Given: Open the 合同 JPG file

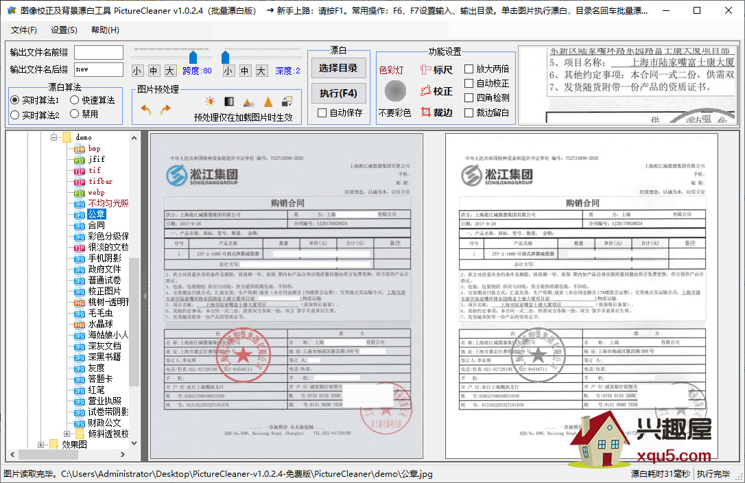Looking at the screenshot, I should 97,225.
